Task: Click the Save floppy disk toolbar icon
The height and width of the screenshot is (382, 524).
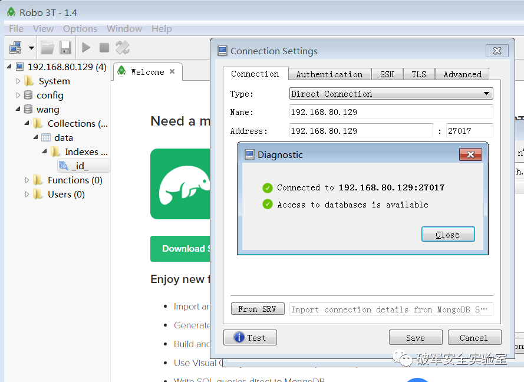Action: pos(65,48)
